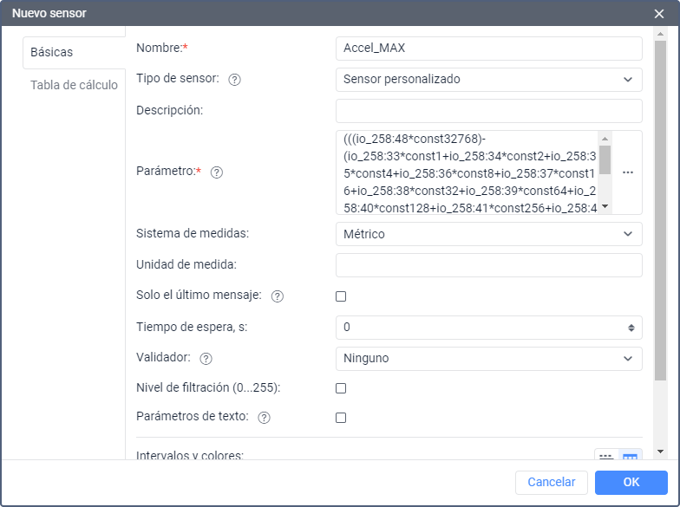Screen dimensions: 680x507
Task: Expand the Tipo de sensor dropdown
Action: coord(488,80)
